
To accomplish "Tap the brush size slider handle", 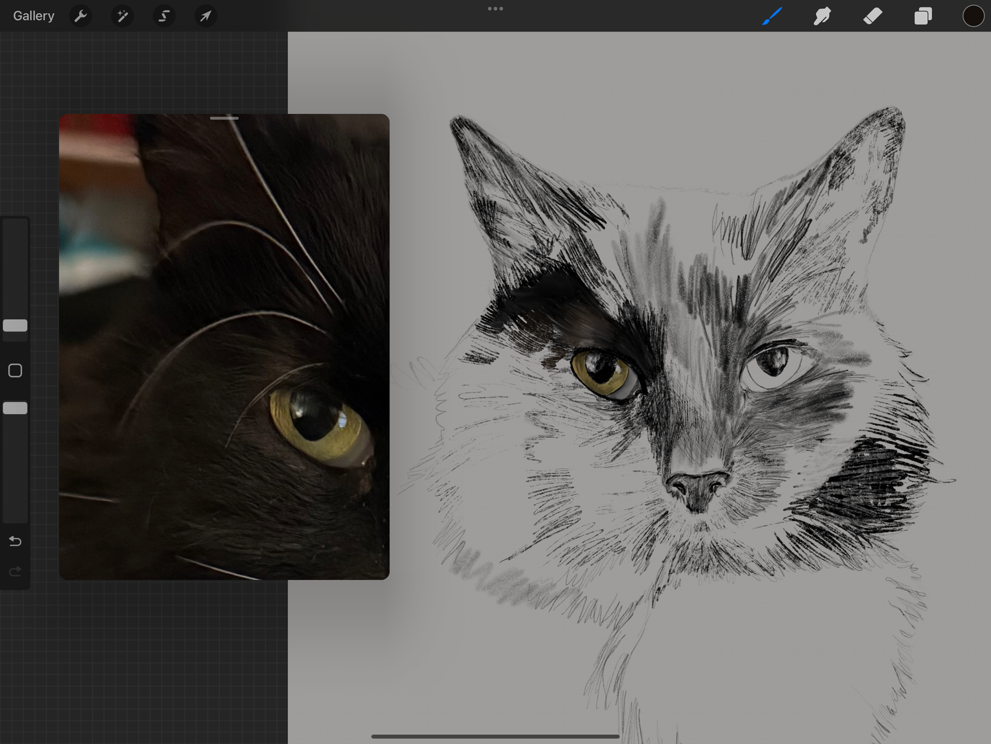I will coord(15,325).
